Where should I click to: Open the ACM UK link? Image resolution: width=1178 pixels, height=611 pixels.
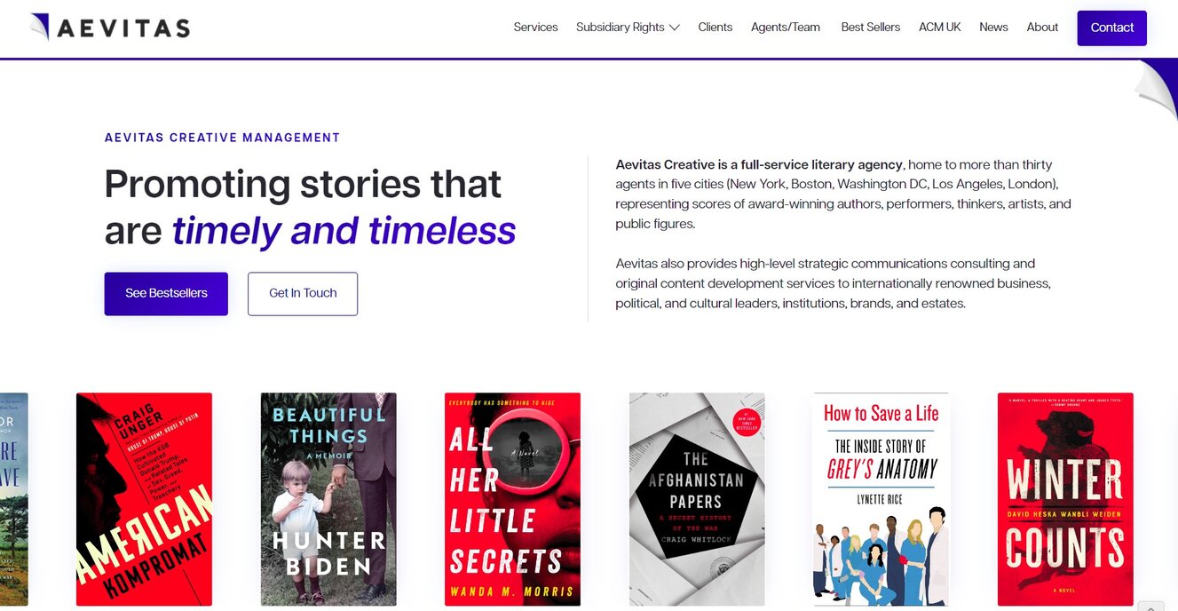(x=939, y=28)
